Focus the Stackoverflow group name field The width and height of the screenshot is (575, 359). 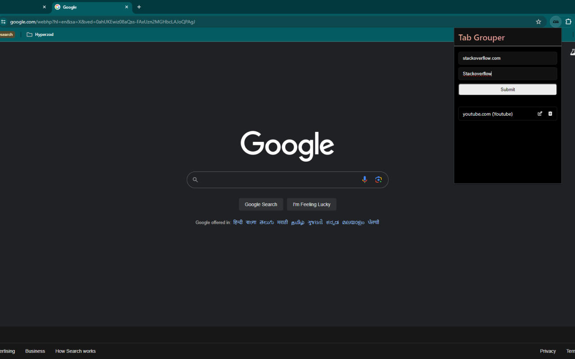pyautogui.click(x=508, y=74)
